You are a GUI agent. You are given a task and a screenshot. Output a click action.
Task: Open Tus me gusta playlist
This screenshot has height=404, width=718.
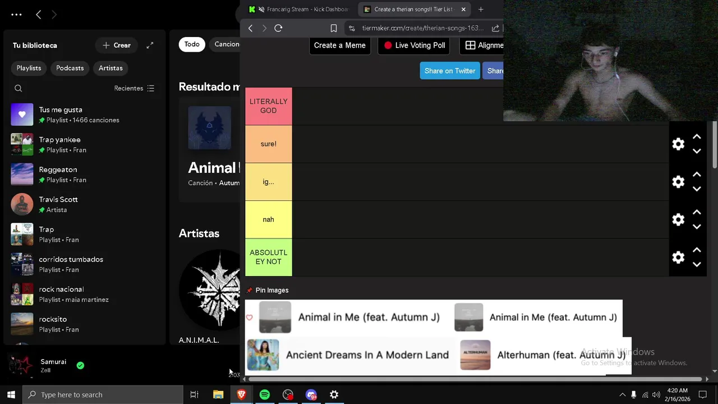84,114
